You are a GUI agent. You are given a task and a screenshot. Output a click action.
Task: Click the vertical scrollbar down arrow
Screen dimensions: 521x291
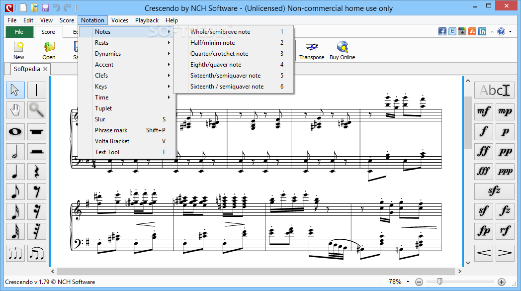468,263
